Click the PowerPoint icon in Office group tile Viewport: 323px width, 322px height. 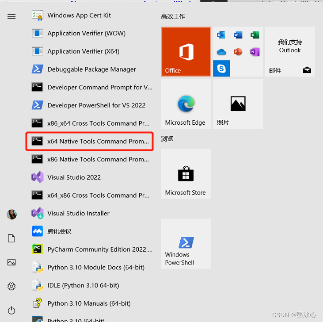coord(238,52)
